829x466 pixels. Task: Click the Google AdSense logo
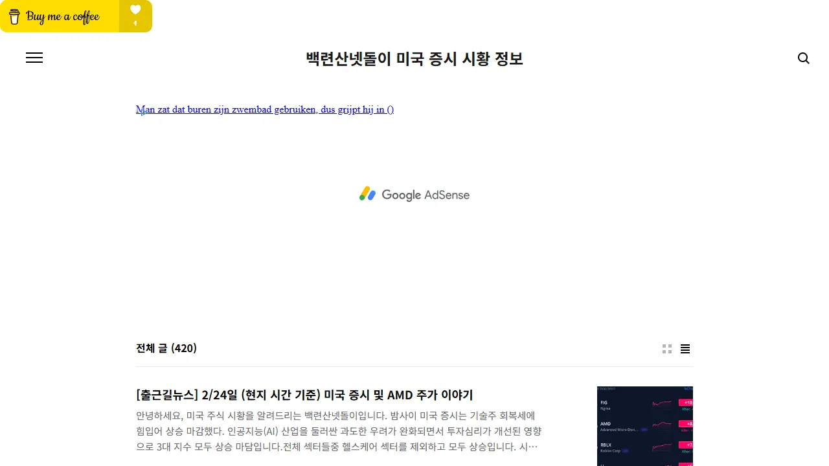414,194
